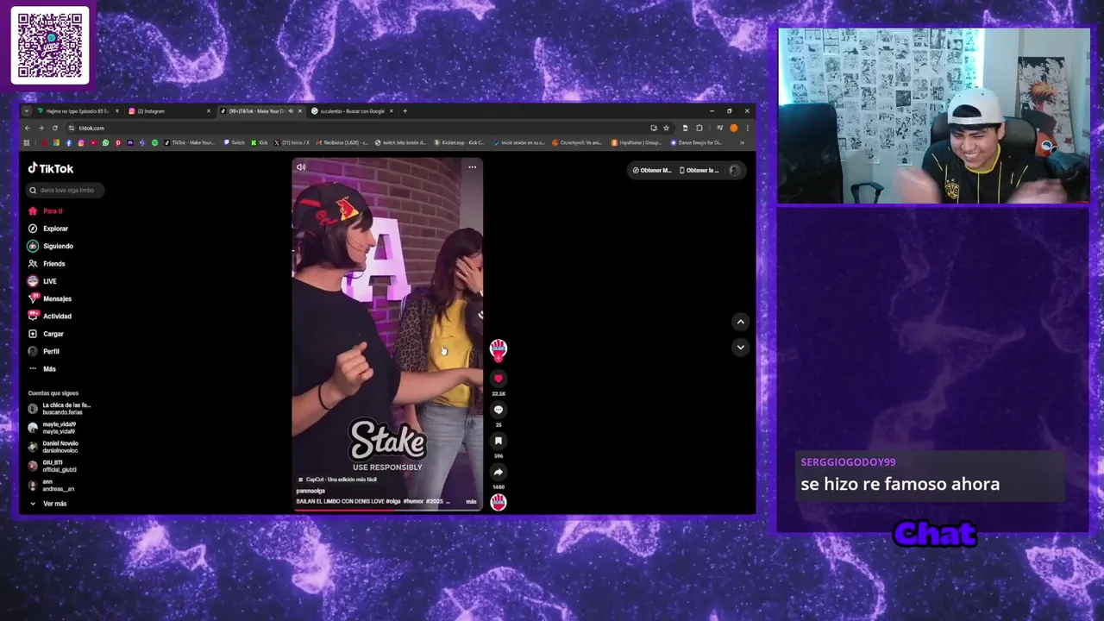Open video comments bubble icon

click(498, 410)
